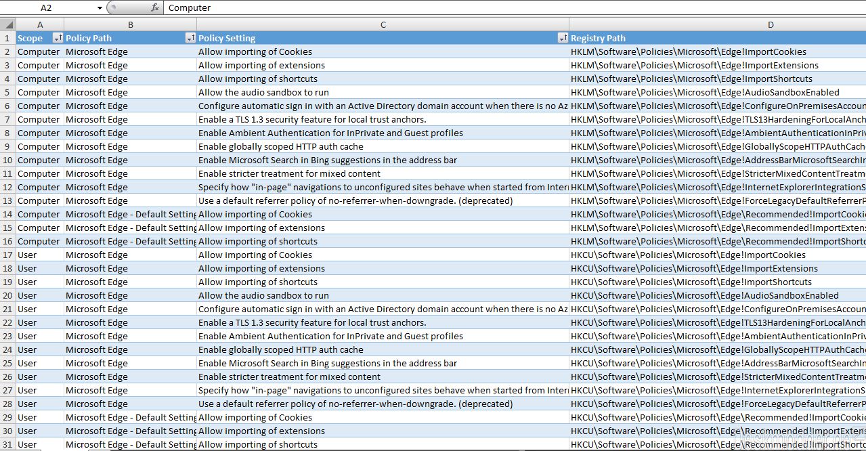The width and height of the screenshot is (866, 451).
Task: Select HKLM path with TLS13HardeningForLocalAnch
Action: [x=718, y=119]
